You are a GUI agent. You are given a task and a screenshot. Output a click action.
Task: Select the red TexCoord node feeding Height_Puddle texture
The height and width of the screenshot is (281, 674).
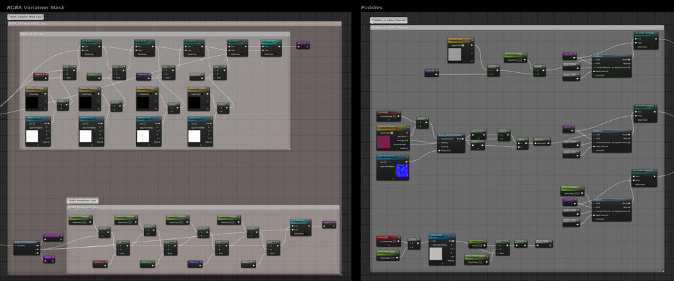tap(388, 240)
